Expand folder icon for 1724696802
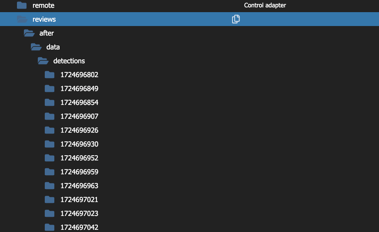This screenshot has height=232, width=379. (50, 75)
